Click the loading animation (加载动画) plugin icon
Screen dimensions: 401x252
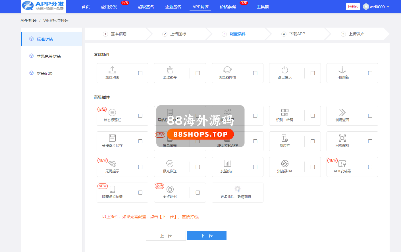click(112, 70)
